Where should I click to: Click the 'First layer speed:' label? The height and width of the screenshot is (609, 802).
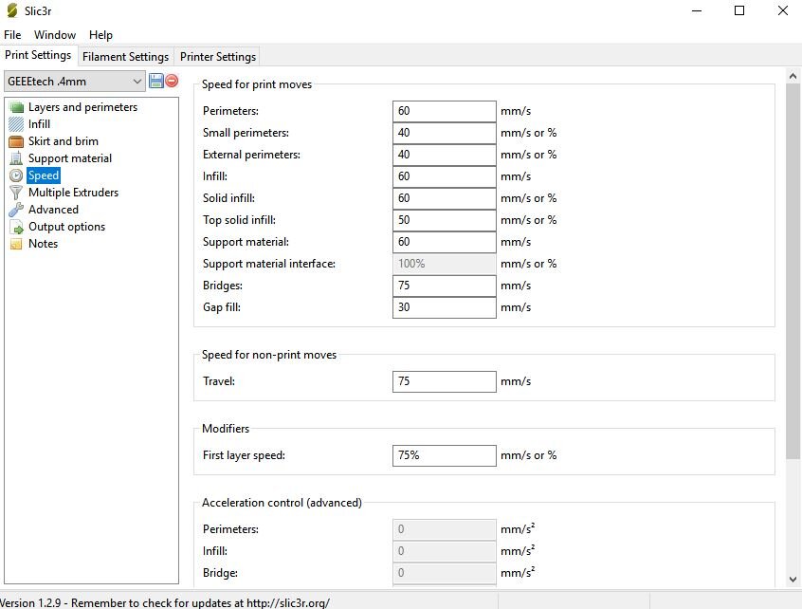click(x=244, y=455)
